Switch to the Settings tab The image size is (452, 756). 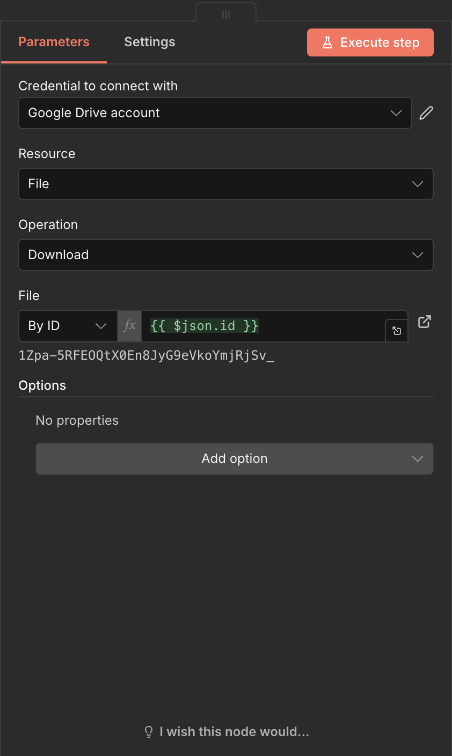[x=149, y=41]
